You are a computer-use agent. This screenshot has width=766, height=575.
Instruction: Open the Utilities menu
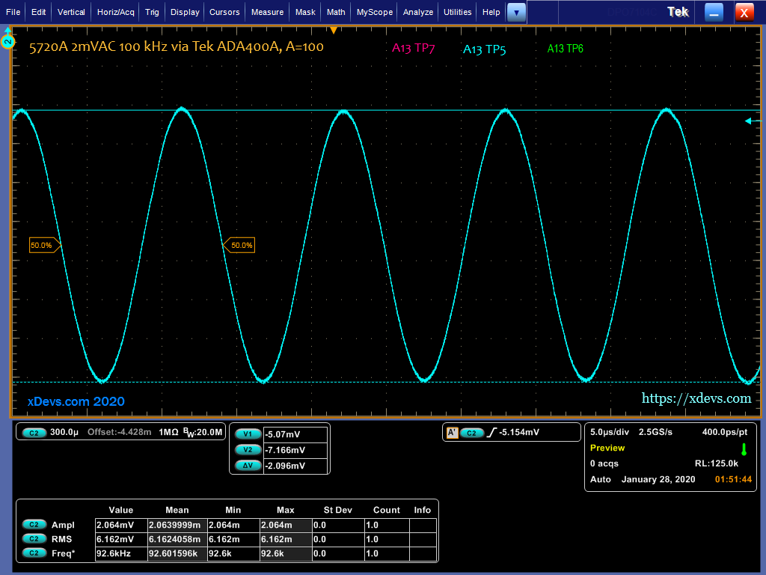click(x=457, y=12)
